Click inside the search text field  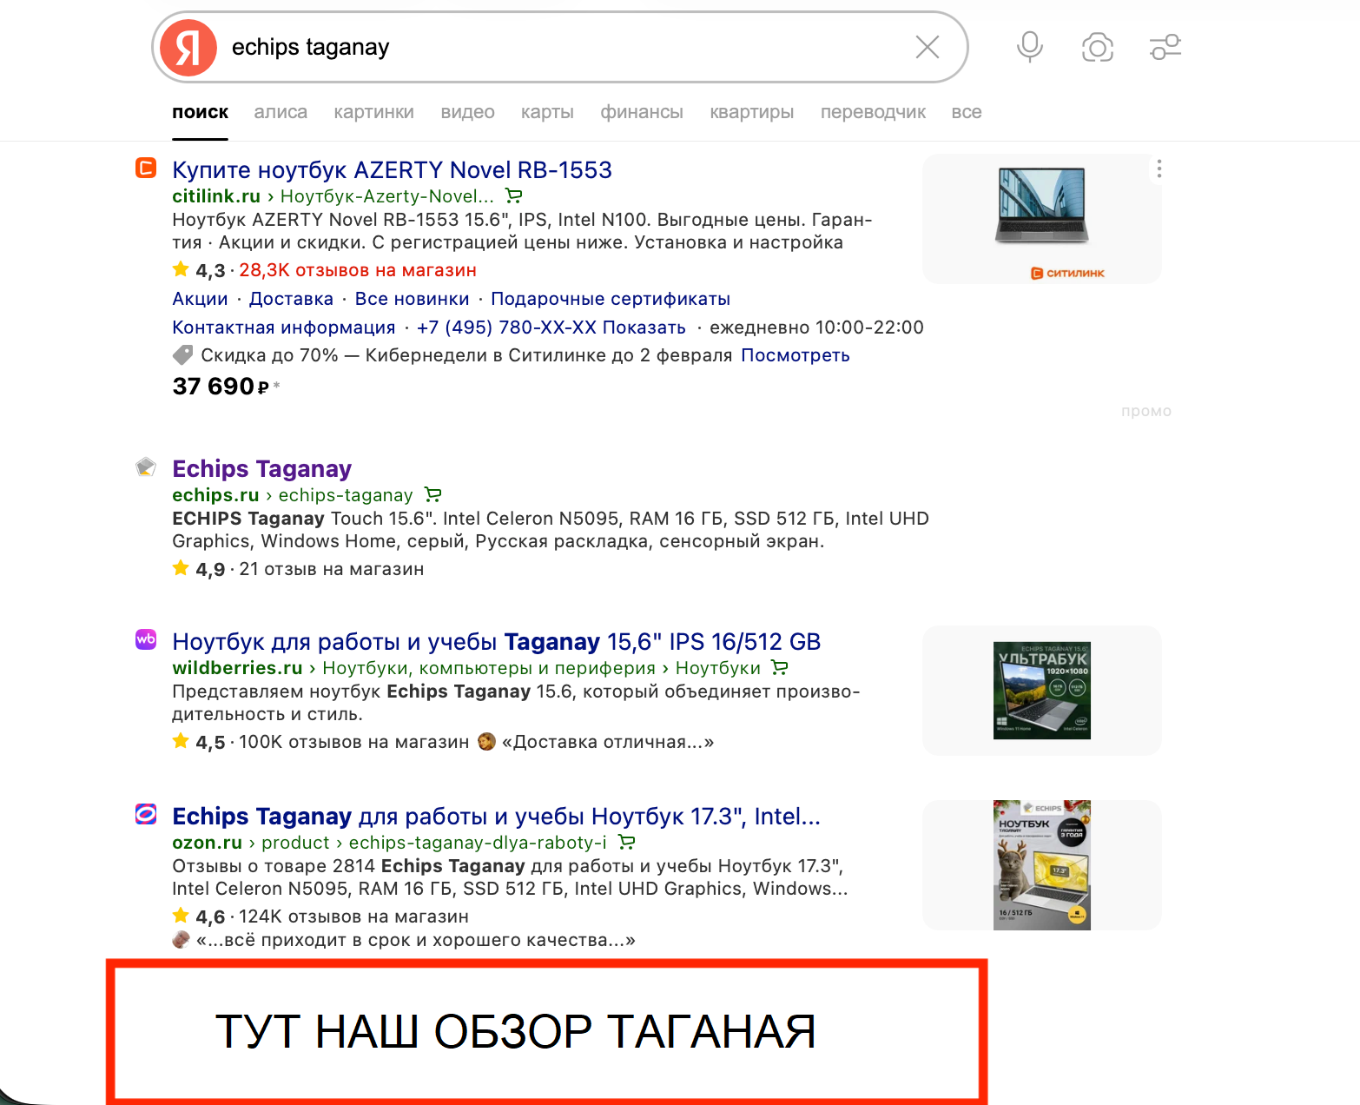(556, 47)
